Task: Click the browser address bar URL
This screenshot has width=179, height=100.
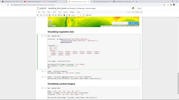Action: coord(34,5)
